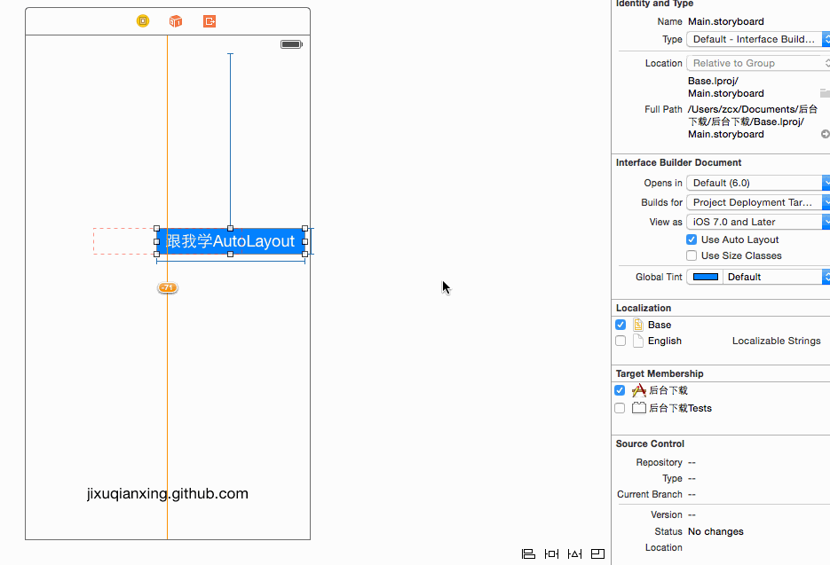Uncheck the Base localization checkbox
This screenshot has width=830, height=565.
[621, 325]
